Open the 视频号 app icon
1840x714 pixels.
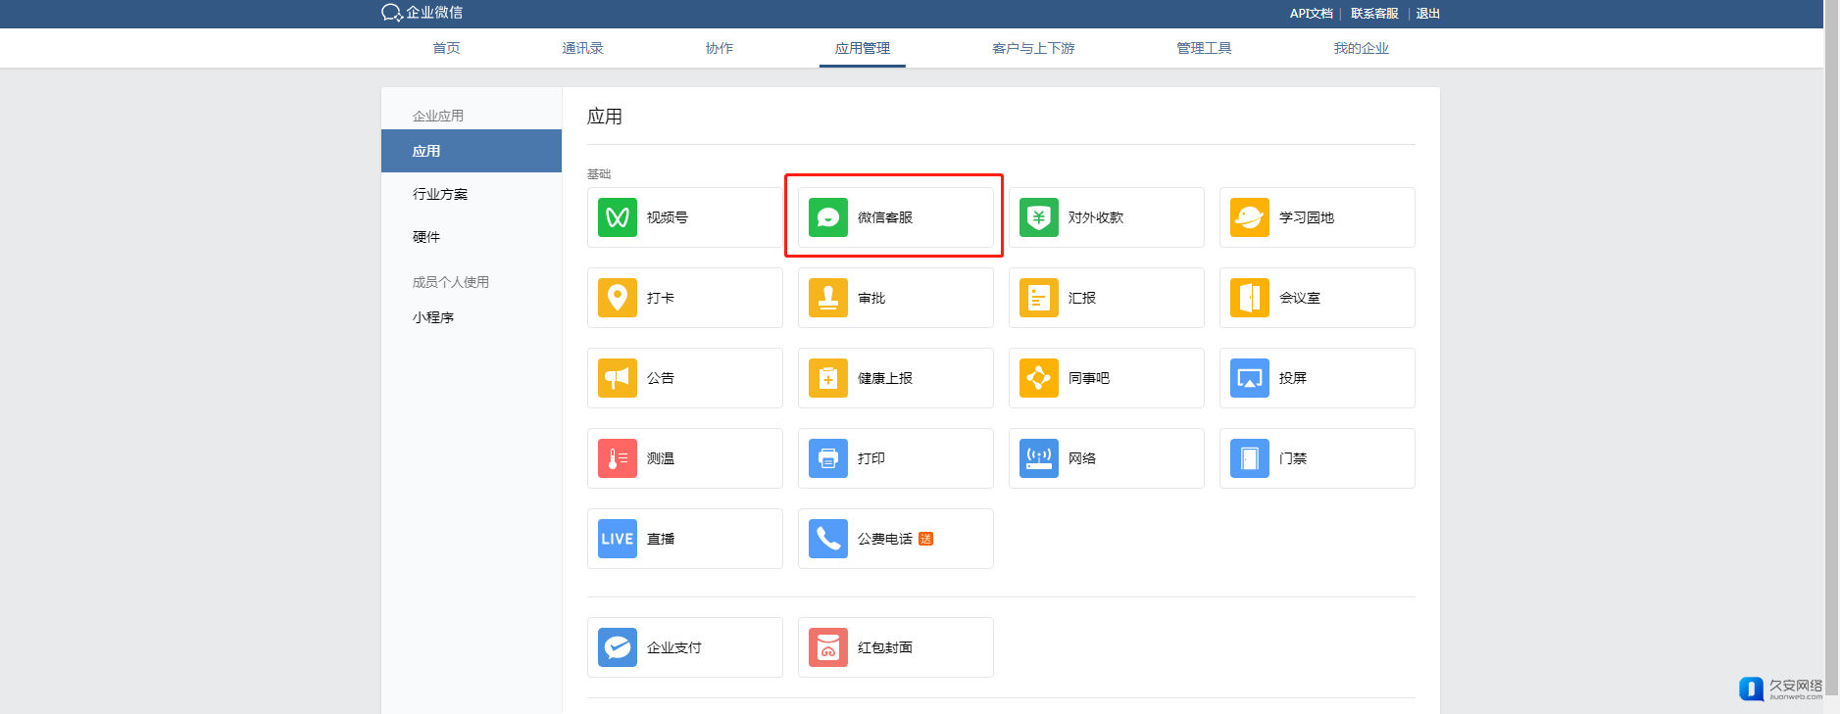pyautogui.click(x=618, y=217)
